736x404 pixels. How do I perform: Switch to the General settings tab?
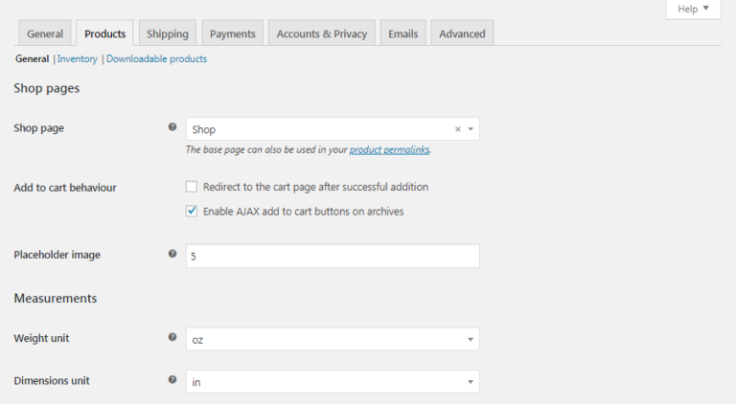(45, 34)
